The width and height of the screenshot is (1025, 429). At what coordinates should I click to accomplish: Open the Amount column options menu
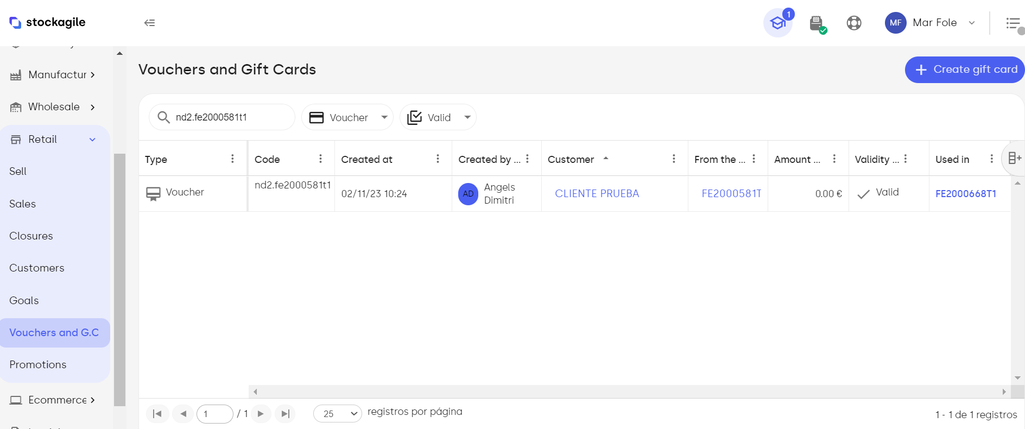[834, 159]
